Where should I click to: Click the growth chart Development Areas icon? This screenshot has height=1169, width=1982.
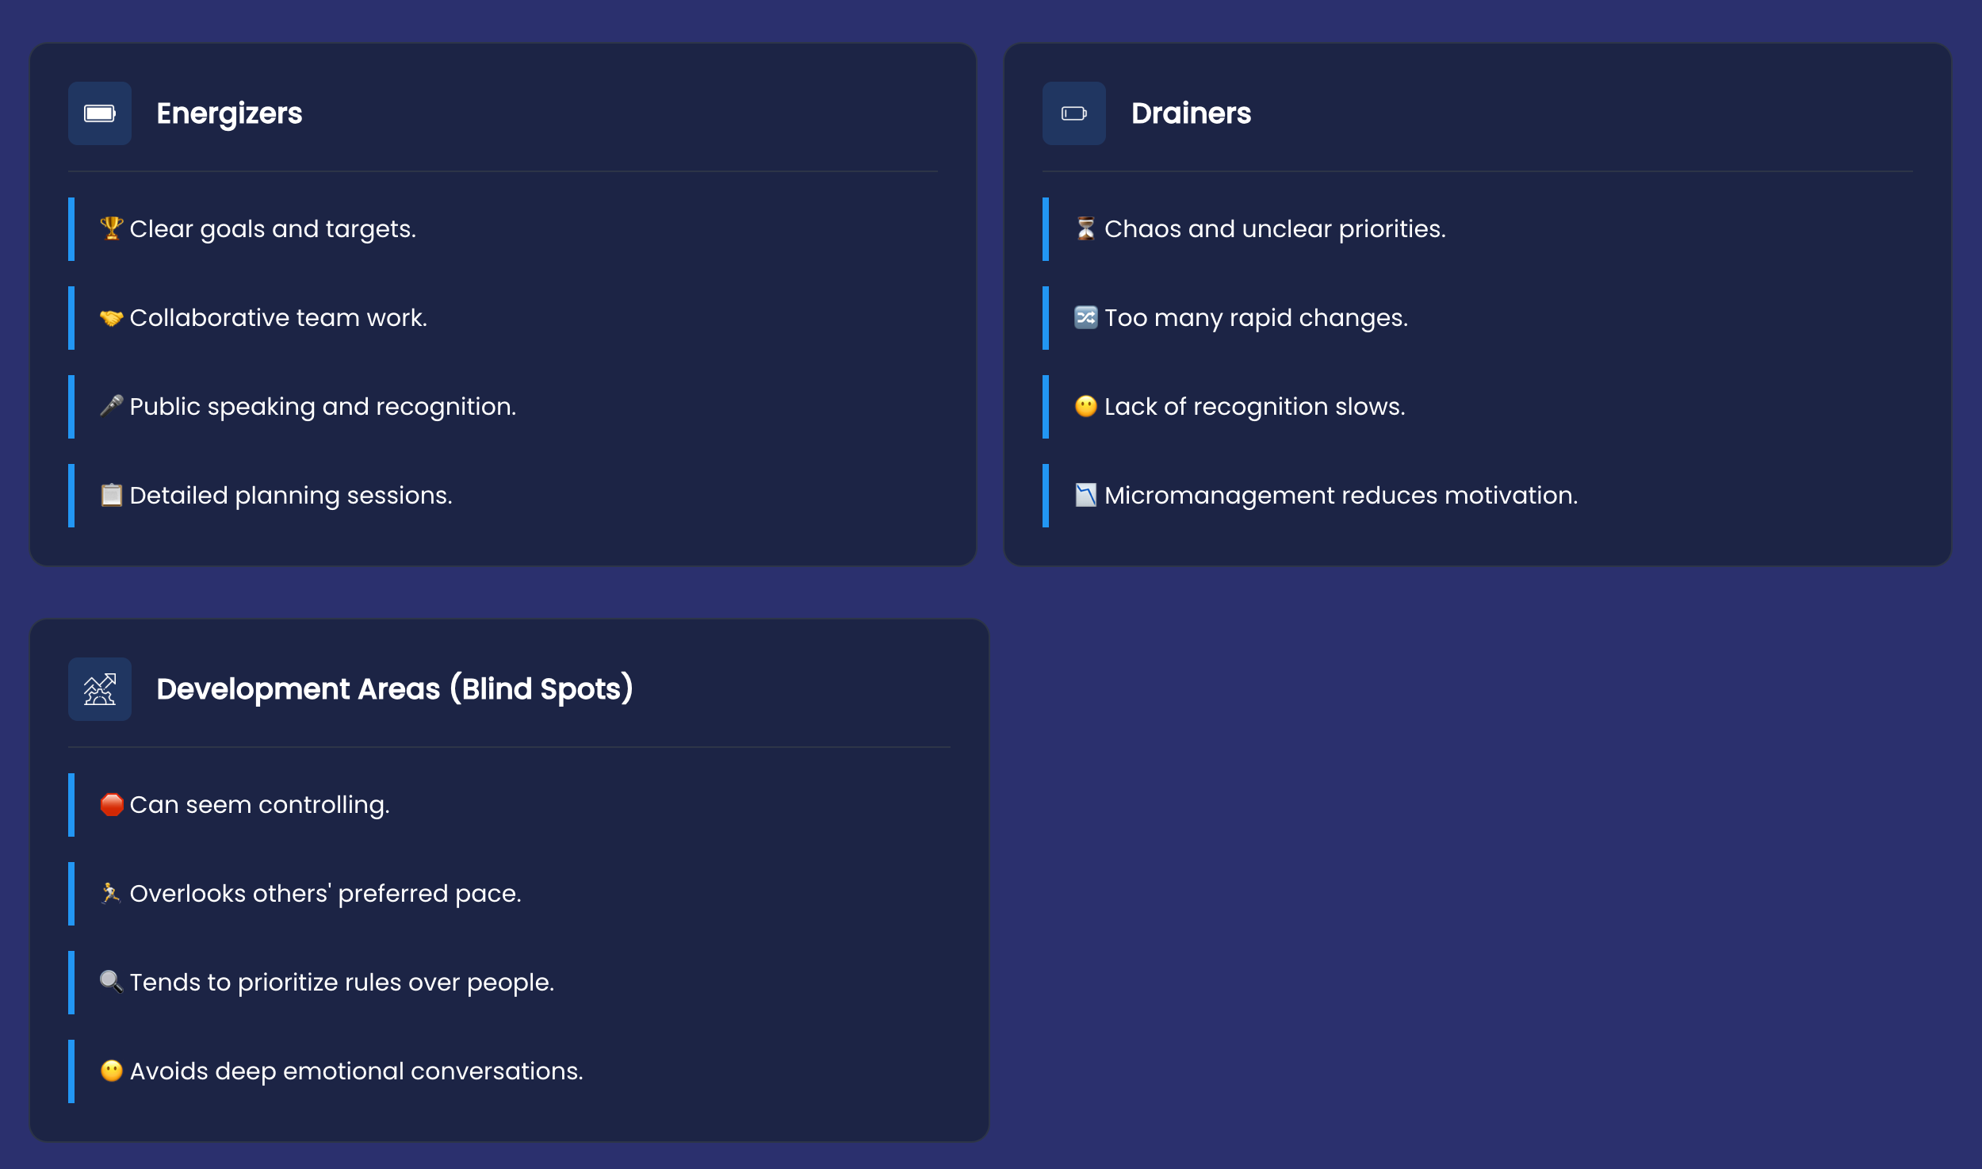[100, 689]
